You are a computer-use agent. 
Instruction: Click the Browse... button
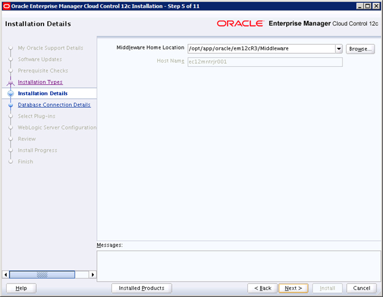[360, 49]
